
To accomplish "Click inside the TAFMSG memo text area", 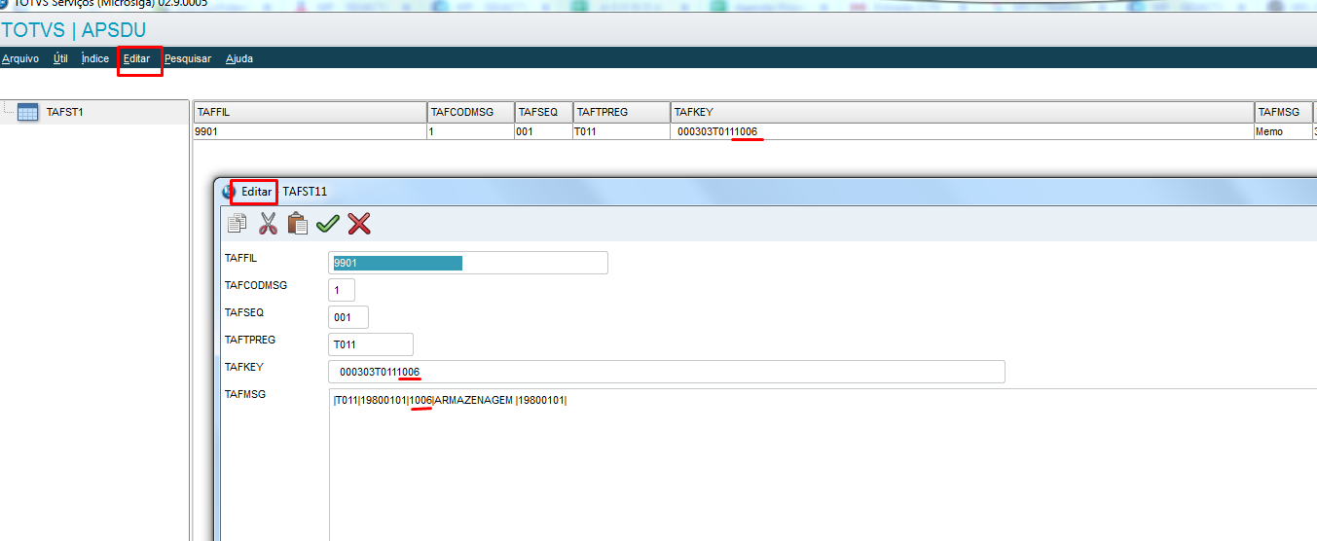I will coord(823,464).
